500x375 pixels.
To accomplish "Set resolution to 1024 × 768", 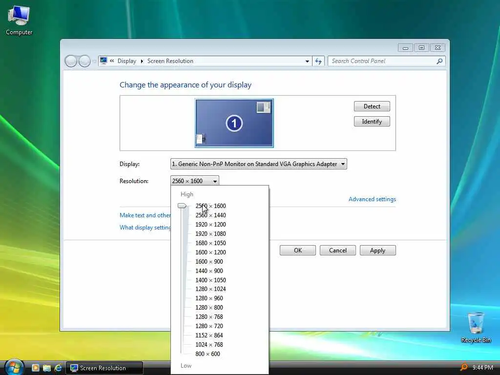I will pyautogui.click(x=209, y=344).
